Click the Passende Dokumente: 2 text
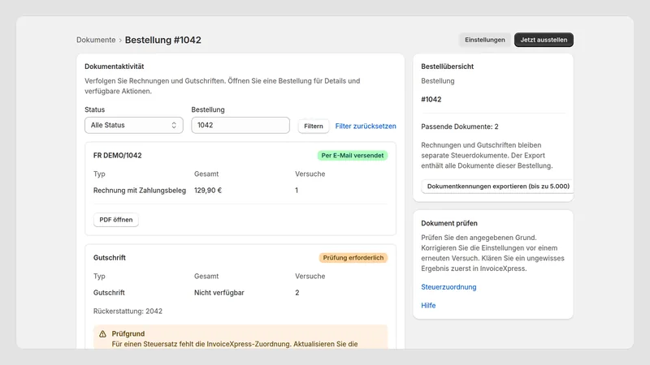Viewport: 650px width, 365px height. pos(460,127)
